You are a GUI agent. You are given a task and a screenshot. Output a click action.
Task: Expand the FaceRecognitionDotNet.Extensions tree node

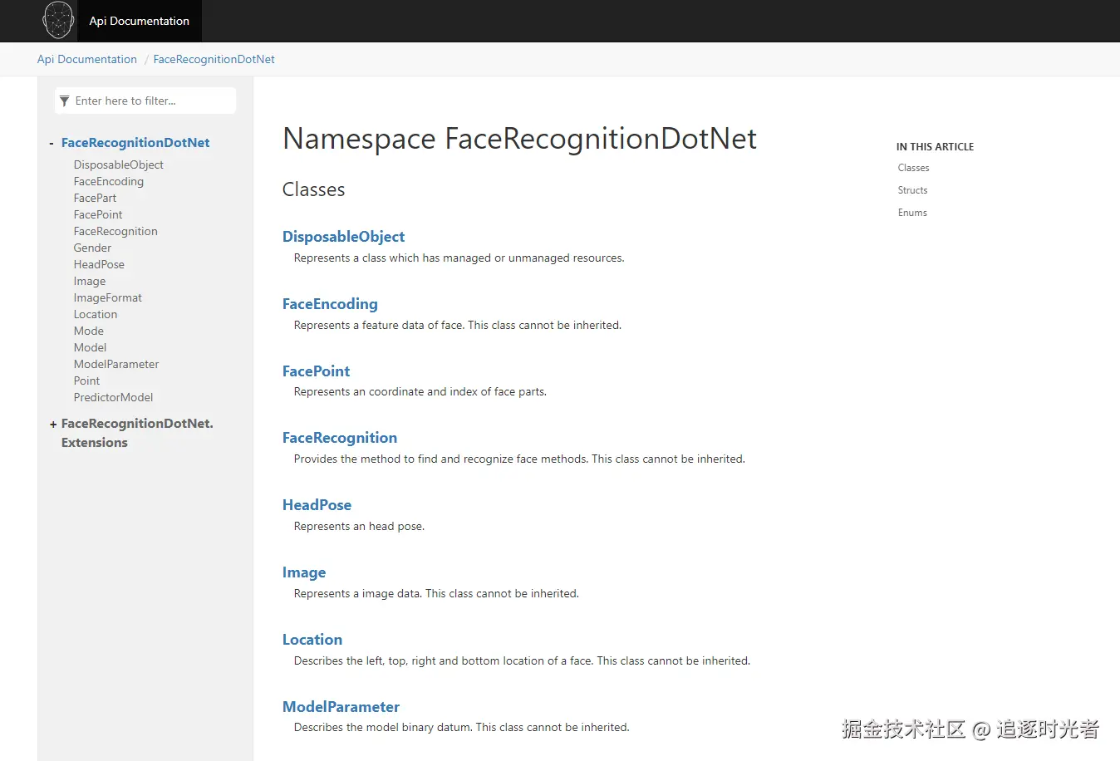(x=53, y=425)
